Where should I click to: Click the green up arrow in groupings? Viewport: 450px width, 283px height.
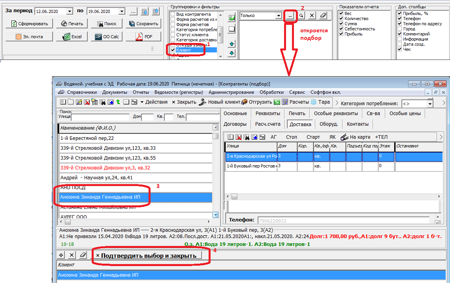232,44
